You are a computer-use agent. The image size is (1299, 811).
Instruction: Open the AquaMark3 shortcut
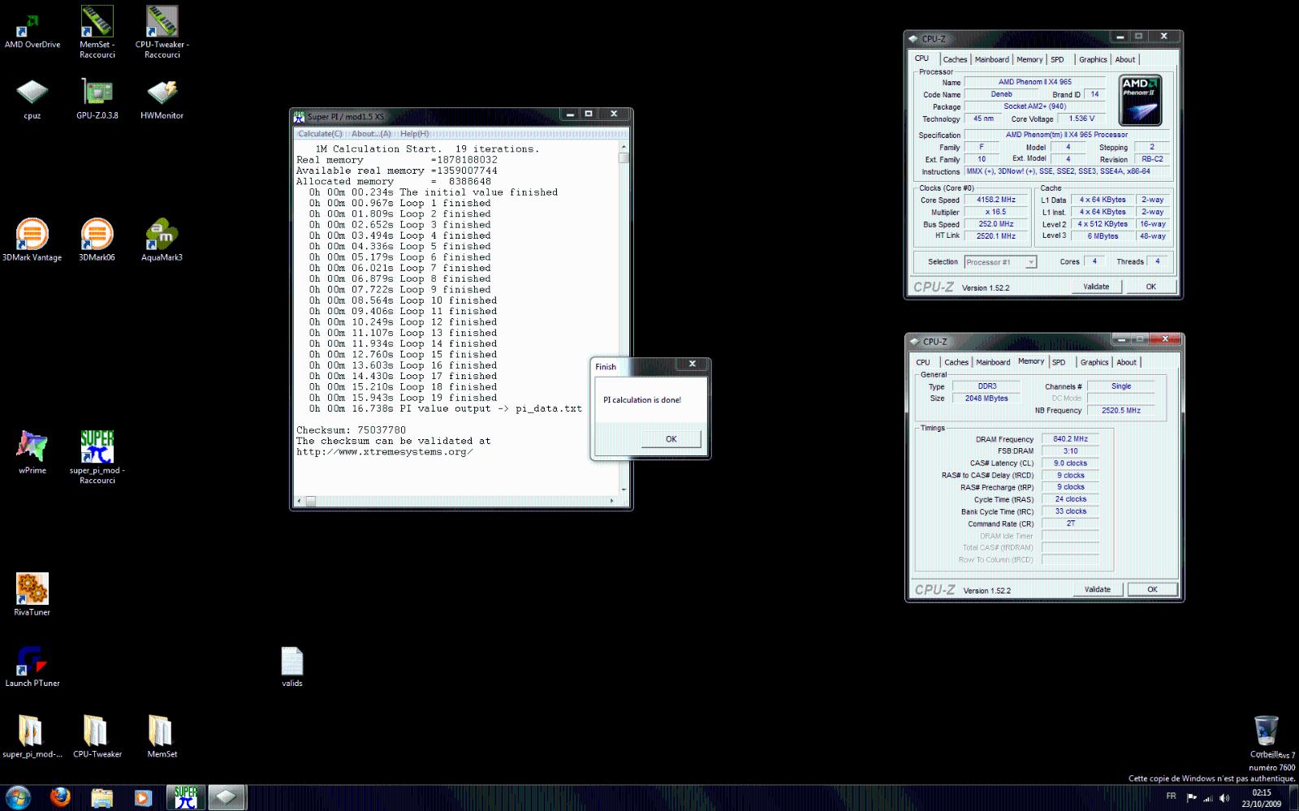coord(162,240)
